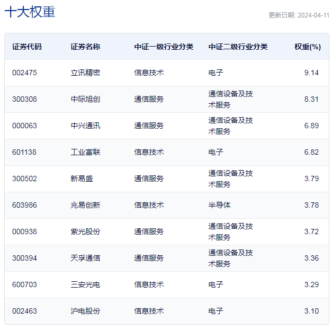Viewport: 332px width, 330px height.
Task: Open 紫光股份 entry
Action: pos(85,231)
